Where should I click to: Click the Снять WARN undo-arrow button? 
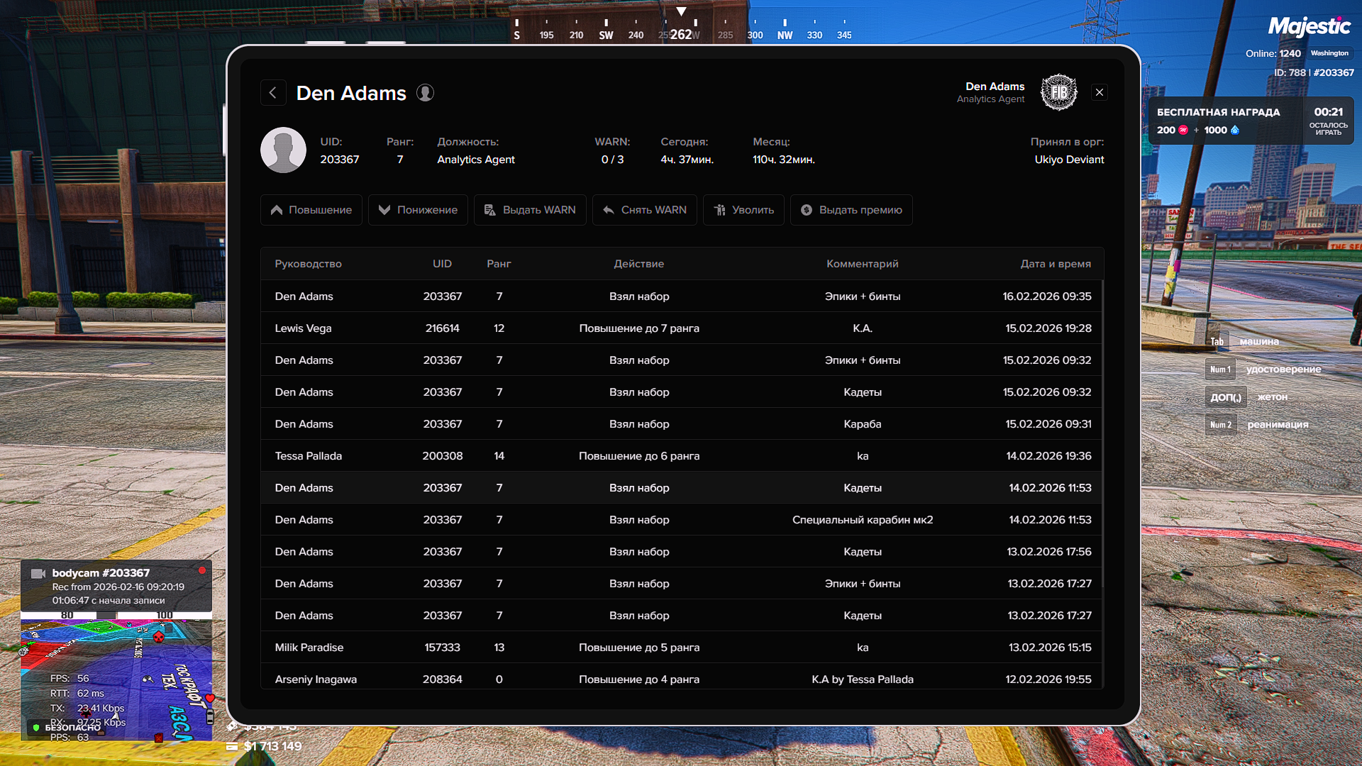pyautogui.click(x=644, y=210)
